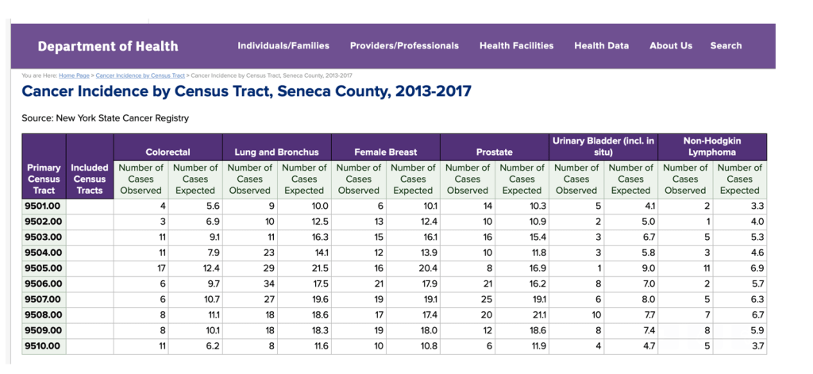This screenshot has height=374, width=813.
Task: Click the Female Breast column header
Action: tap(385, 152)
